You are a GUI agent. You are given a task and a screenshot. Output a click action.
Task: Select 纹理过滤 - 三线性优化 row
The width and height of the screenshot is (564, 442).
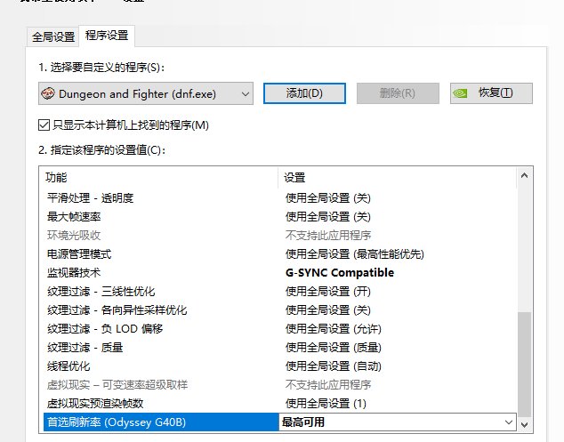point(280,292)
